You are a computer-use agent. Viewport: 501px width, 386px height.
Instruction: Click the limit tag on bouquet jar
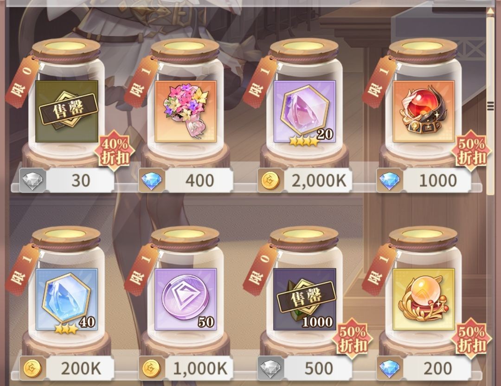coord(141,82)
